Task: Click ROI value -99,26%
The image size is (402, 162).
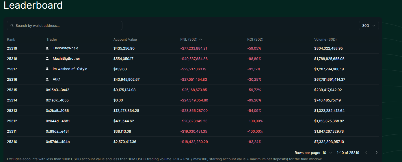Action: [254, 100]
